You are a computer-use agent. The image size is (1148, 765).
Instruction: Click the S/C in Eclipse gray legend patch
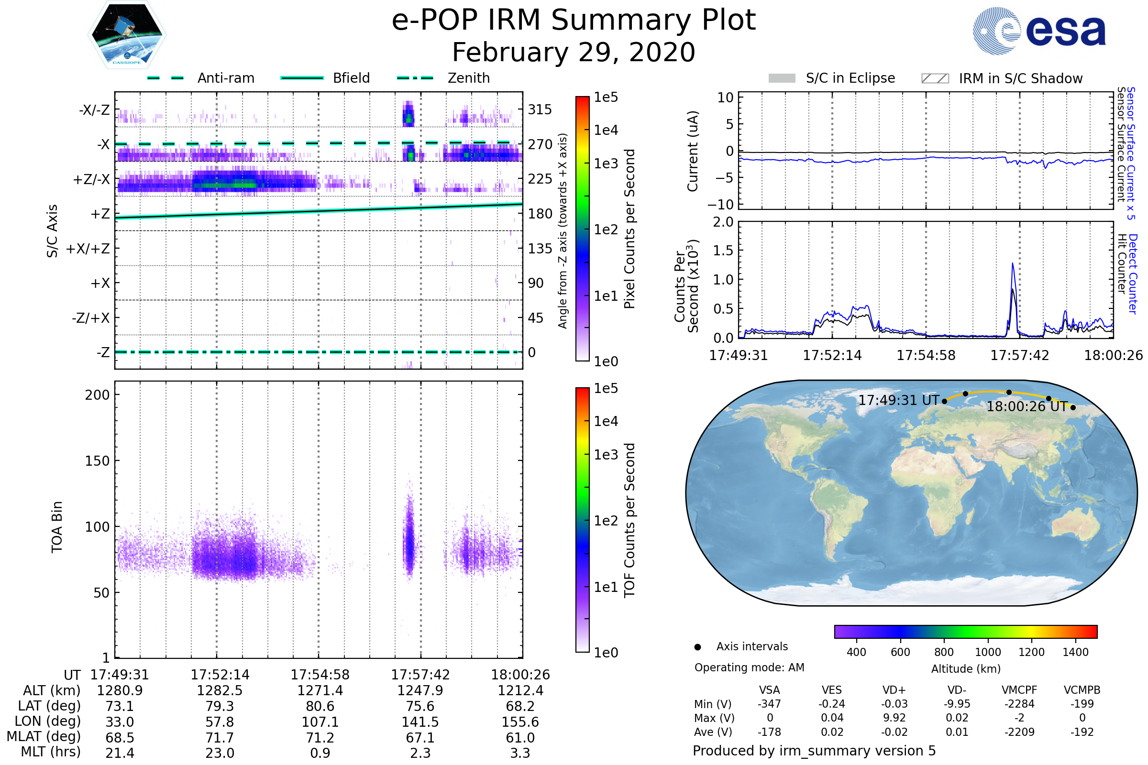[x=782, y=78]
